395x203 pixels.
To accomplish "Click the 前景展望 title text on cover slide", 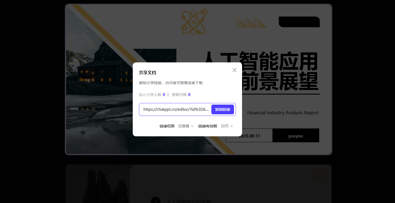I will pos(280,82).
